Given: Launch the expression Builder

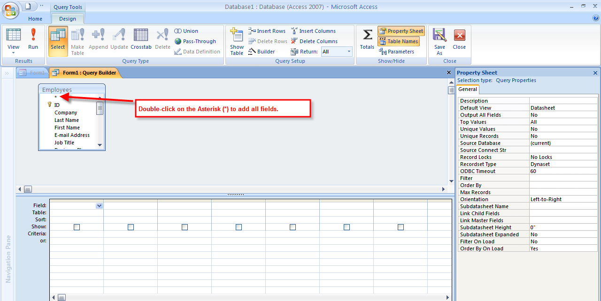Looking at the screenshot, I should point(262,52).
